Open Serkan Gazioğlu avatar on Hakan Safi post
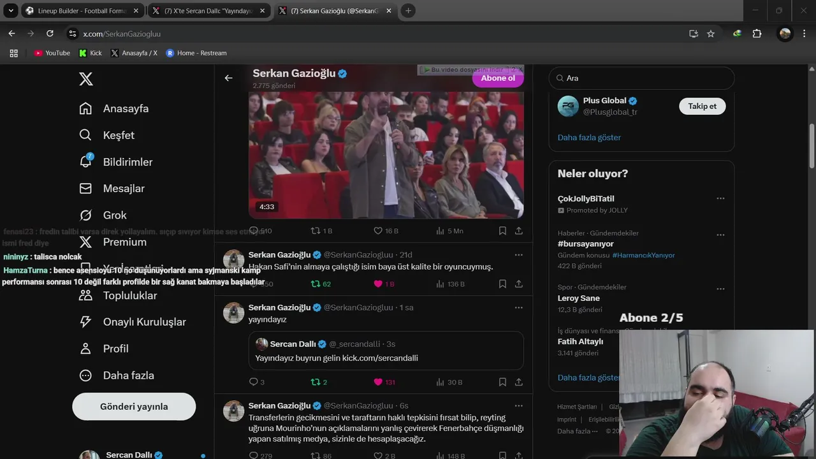 coord(233,260)
